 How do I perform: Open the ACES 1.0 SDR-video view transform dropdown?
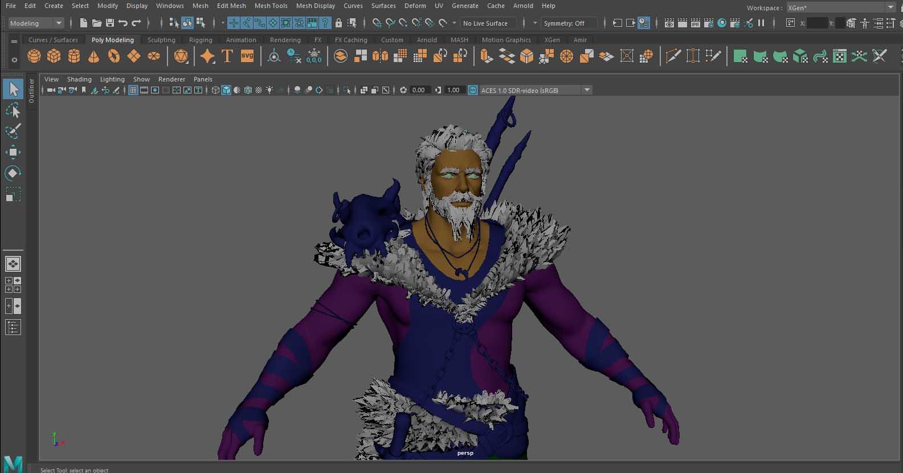click(536, 90)
